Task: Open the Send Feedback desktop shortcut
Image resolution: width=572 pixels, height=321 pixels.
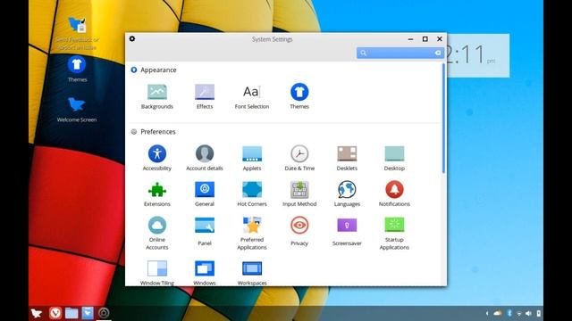Action: tap(77, 33)
